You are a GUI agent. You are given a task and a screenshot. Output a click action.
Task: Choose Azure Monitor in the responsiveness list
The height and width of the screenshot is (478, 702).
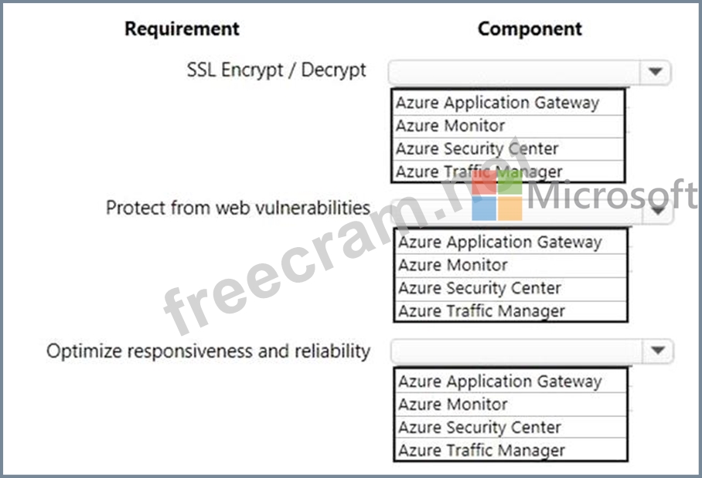tap(510, 405)
